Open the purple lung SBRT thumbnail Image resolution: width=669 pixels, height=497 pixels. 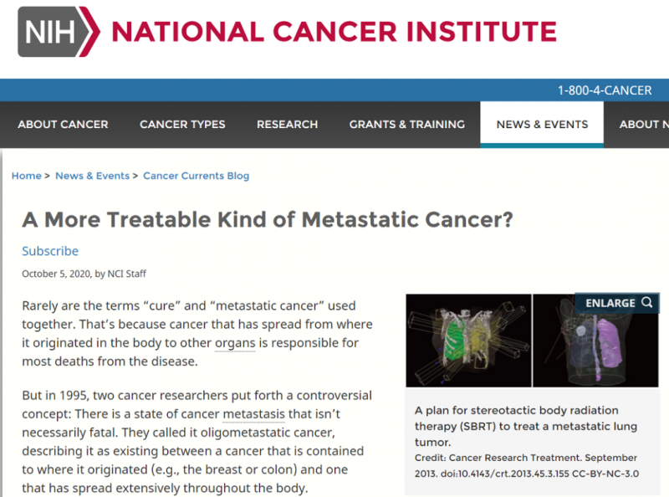tap(595, 341)
